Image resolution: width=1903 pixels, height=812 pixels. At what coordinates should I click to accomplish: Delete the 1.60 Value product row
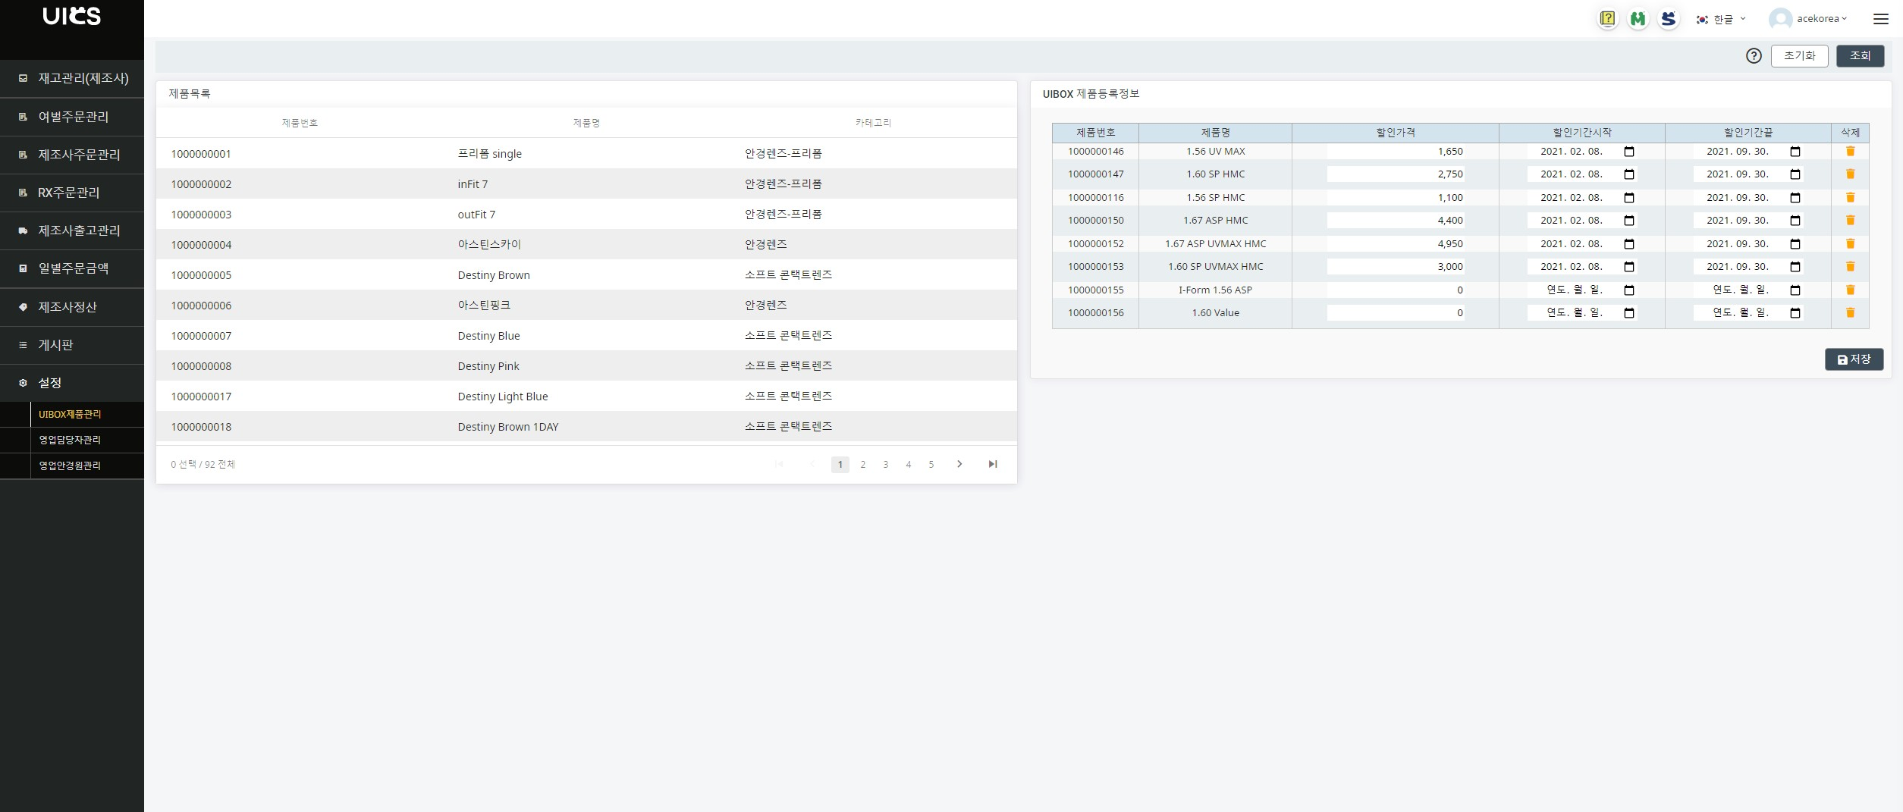1850,312
